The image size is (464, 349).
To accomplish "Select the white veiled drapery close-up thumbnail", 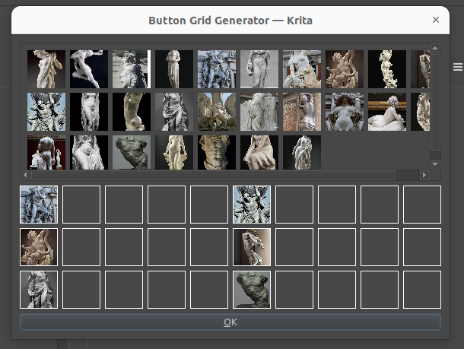I will pos(89,152).
